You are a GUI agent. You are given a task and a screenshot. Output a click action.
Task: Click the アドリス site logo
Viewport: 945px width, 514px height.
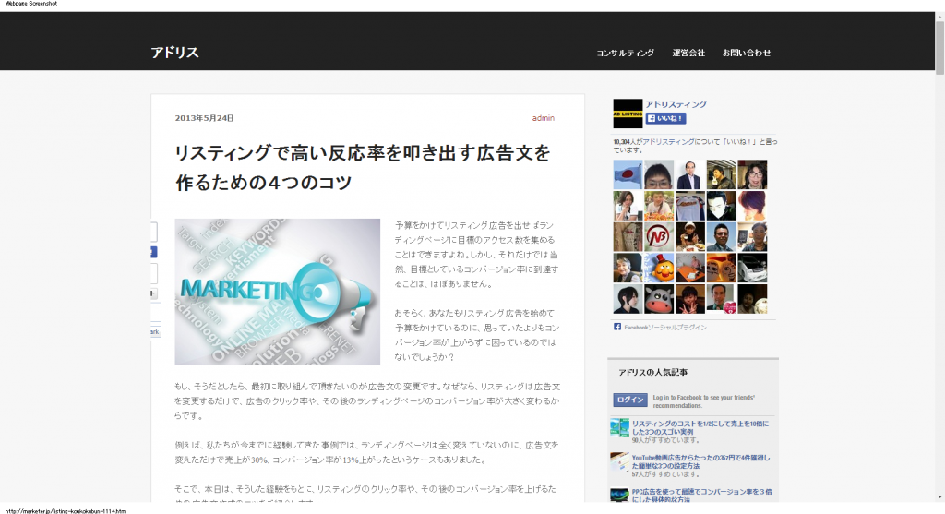tap(174, 53)
